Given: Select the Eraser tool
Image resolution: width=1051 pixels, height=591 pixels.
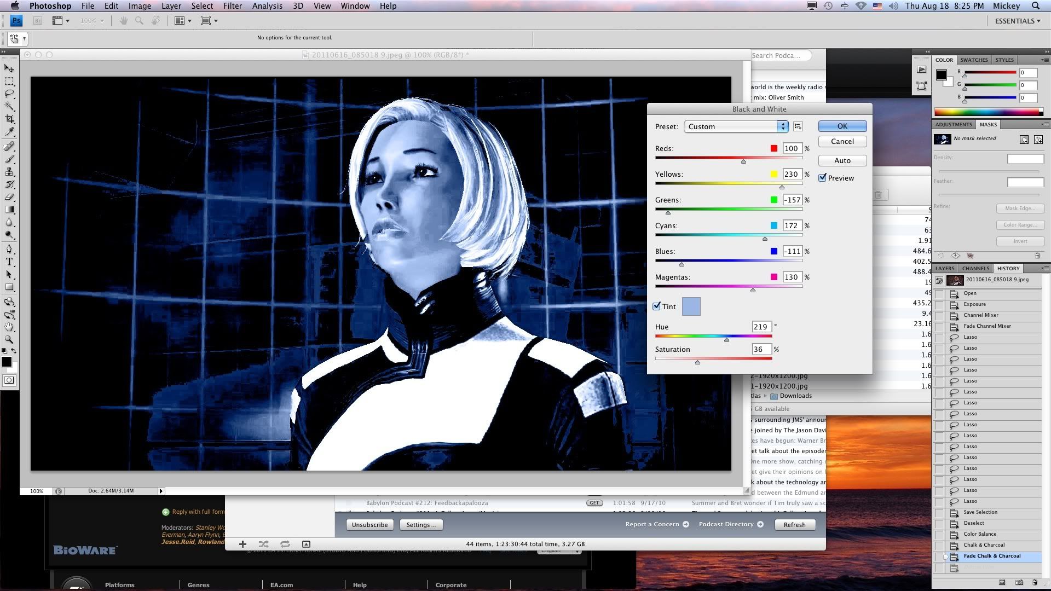Looking at the screenshot, I should 9,197.
